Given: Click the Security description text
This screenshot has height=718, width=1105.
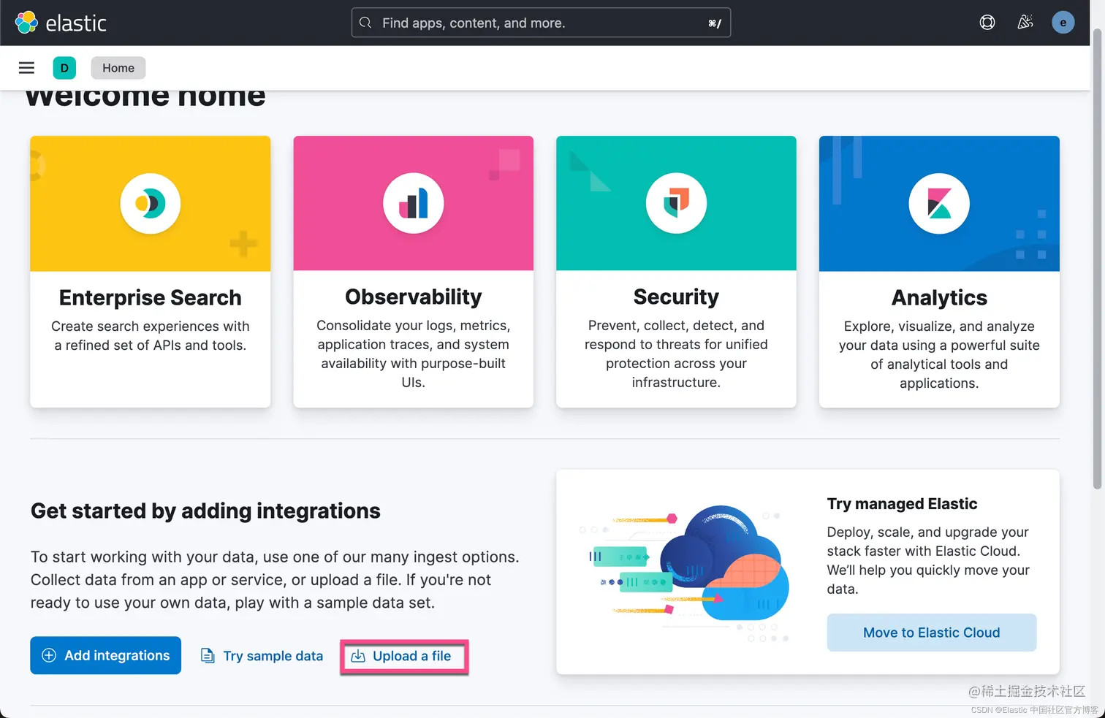Looking at the screenshot, I should 677,354.
